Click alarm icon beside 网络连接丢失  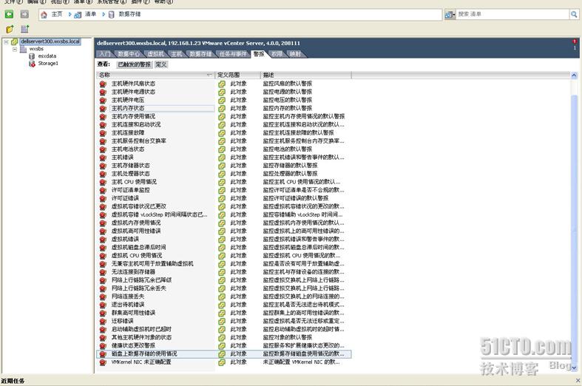tap(103, 297)
